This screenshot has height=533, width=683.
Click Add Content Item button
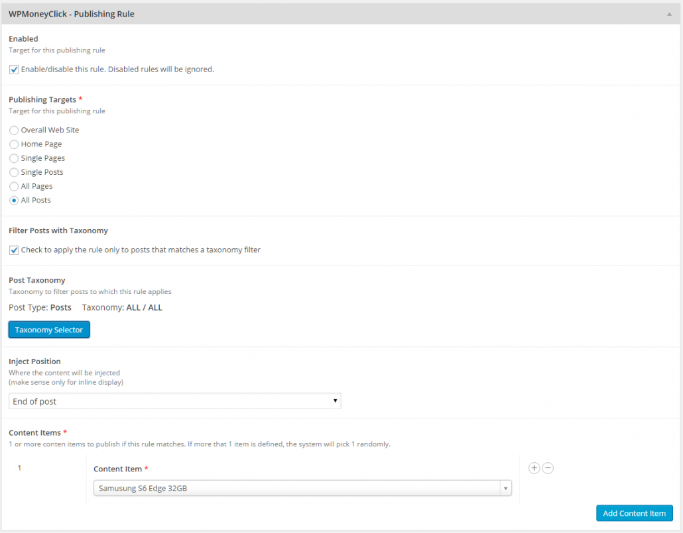click(634, 513)
